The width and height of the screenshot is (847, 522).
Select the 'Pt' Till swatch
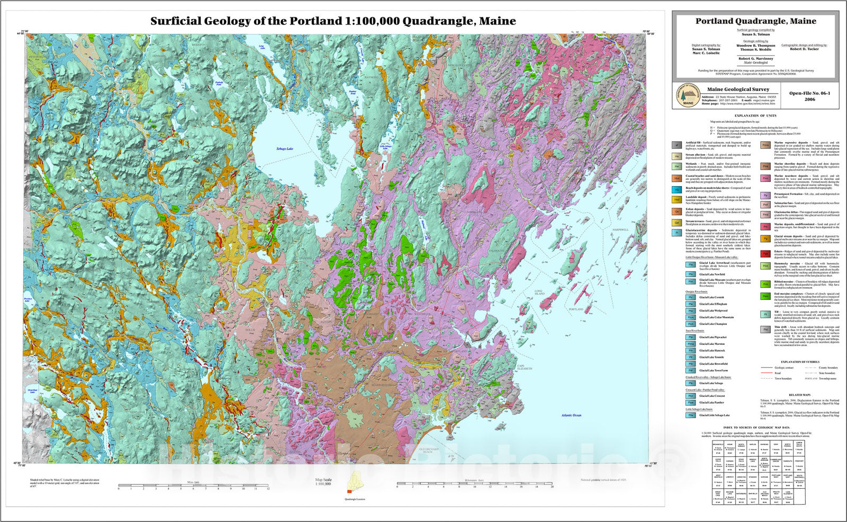765,314
